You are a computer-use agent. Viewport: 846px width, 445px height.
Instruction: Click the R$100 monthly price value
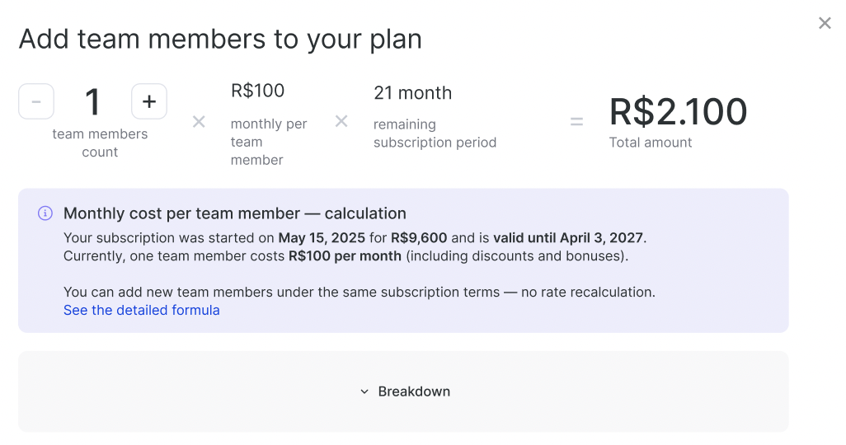coord(257,91)
